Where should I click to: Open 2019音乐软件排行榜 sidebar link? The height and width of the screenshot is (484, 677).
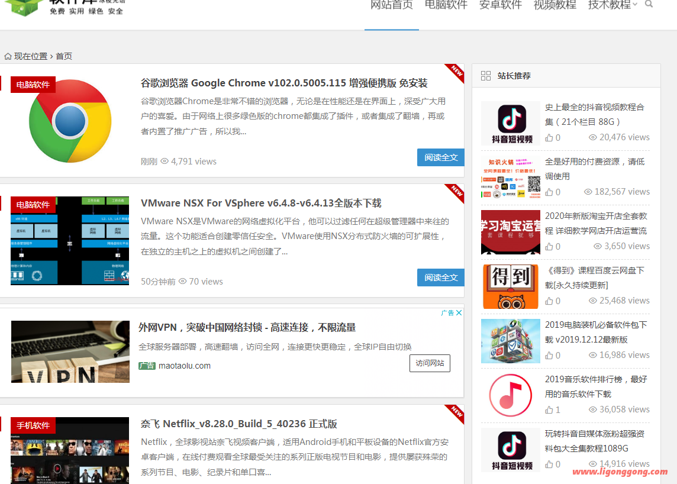tap(596, 386)
